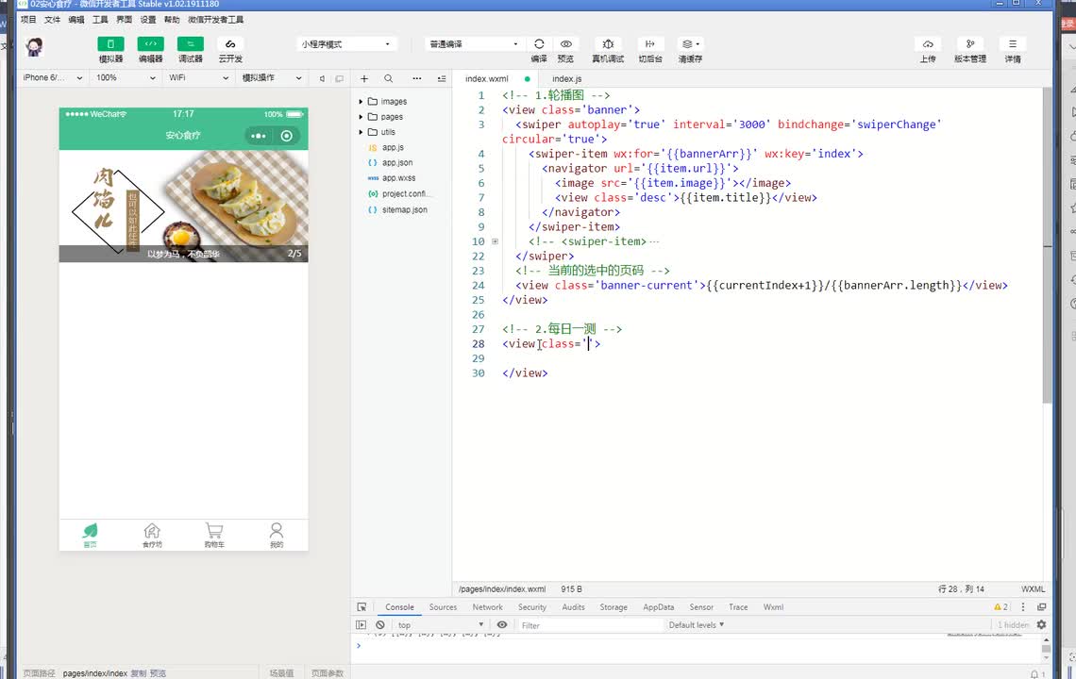Click the 清缓存 clear cache icon
The width and height of the screenshot is (1076, 679).
[x=690, y=44]
